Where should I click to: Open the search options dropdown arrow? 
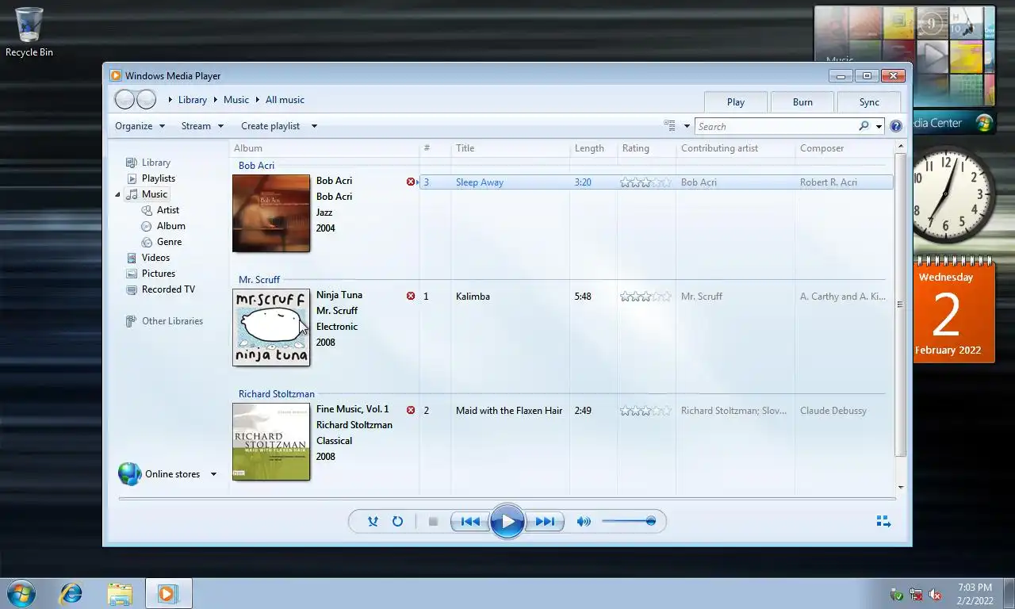pyautogui.click(x=879, y=126)
